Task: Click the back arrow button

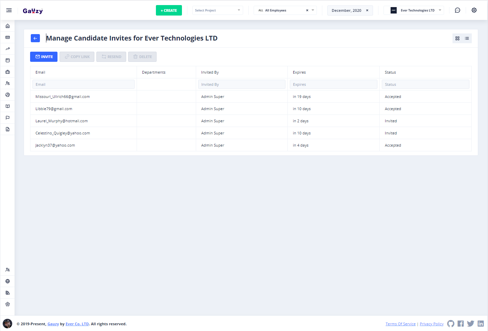Action: tap(35, 38)
